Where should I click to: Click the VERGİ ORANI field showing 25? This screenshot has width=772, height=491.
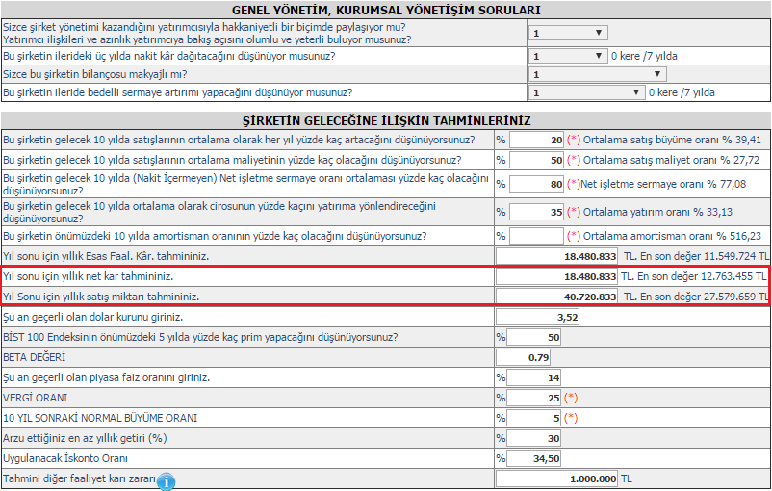pos(533,398)
